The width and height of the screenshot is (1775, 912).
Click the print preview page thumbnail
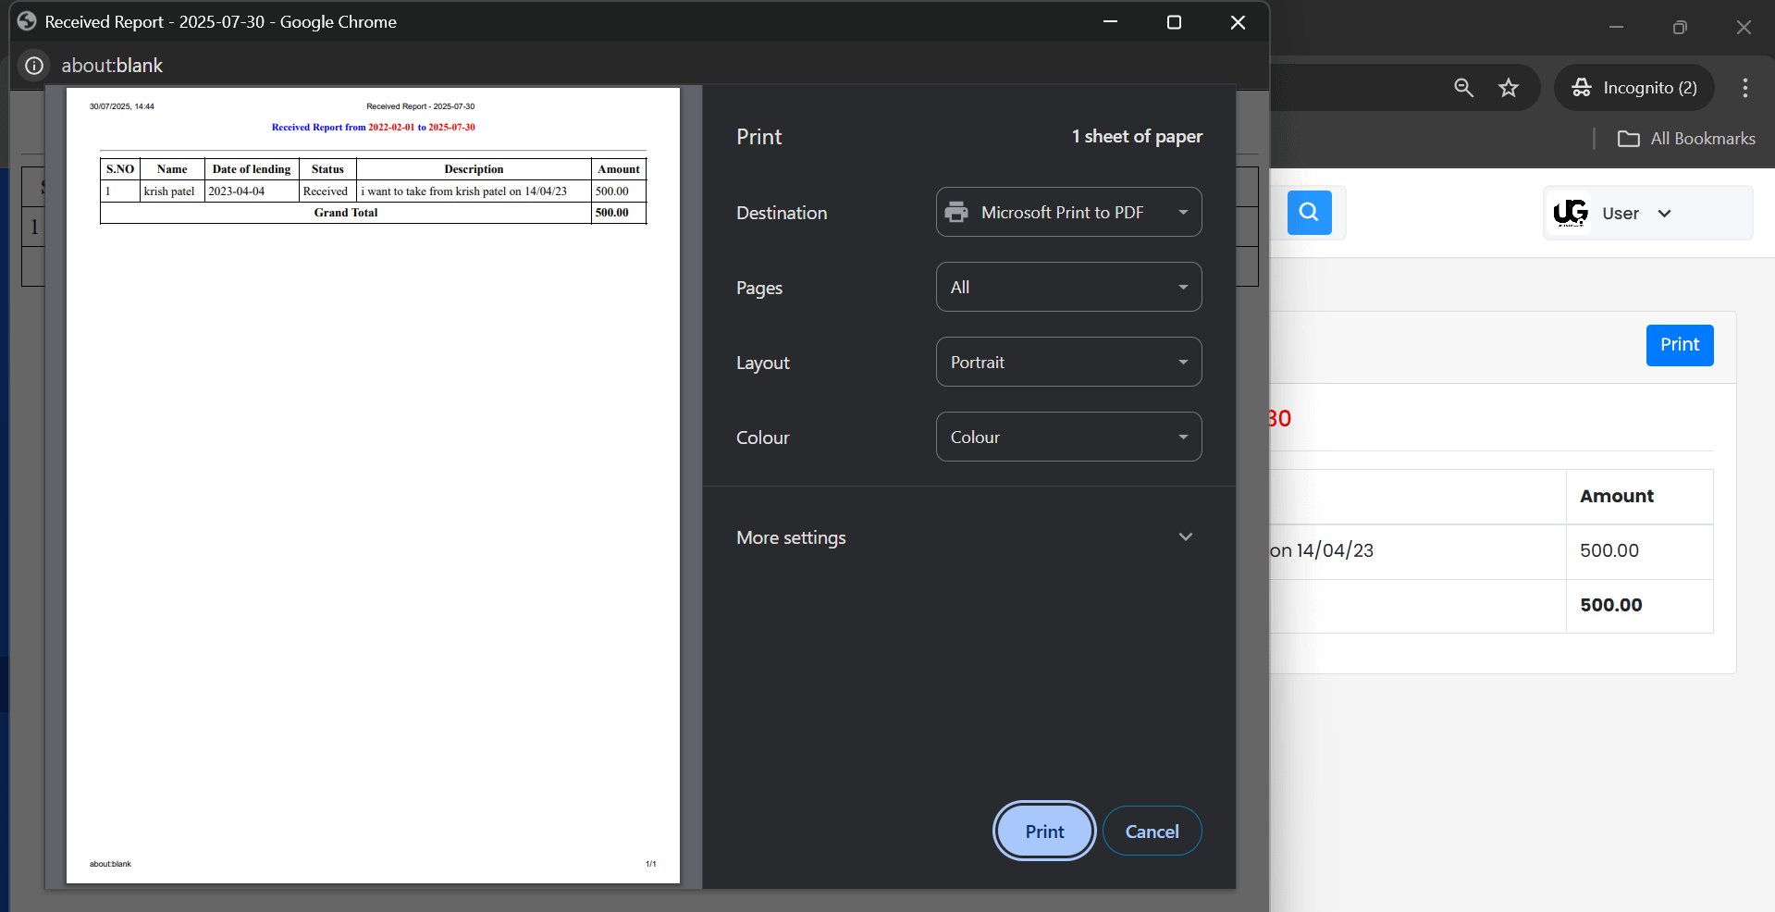(373, 486)
